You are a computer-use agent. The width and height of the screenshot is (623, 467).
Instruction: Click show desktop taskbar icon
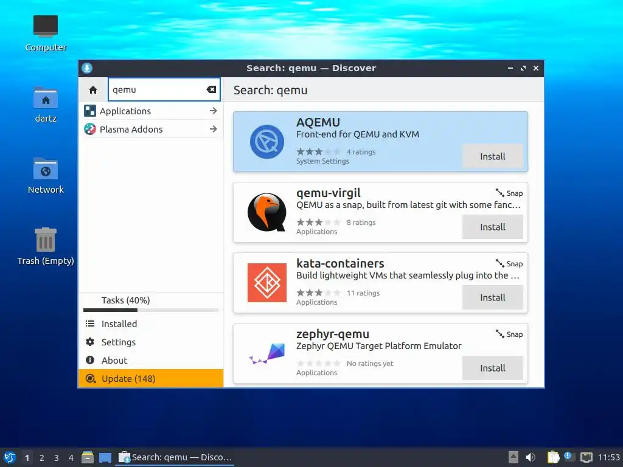[105, 457]
